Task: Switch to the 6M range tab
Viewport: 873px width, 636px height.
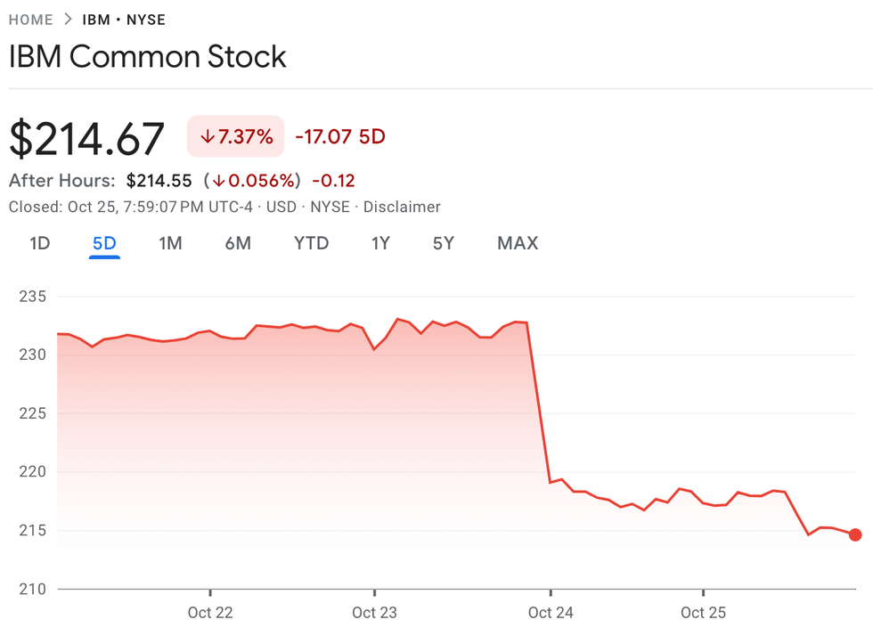Action: pyautogui.click(x=238, y=243)
